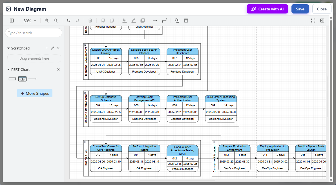Open the Fill Color tool
Image resolution: width=336 pixels, height=185 pixels.
tap(124, 21)
